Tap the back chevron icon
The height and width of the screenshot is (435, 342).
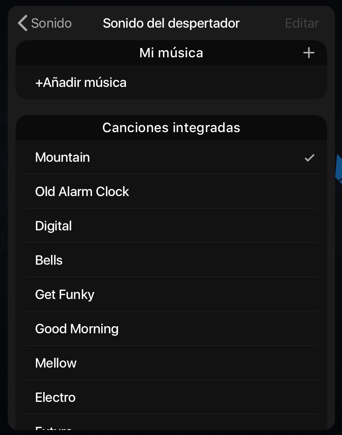point(23,23)
